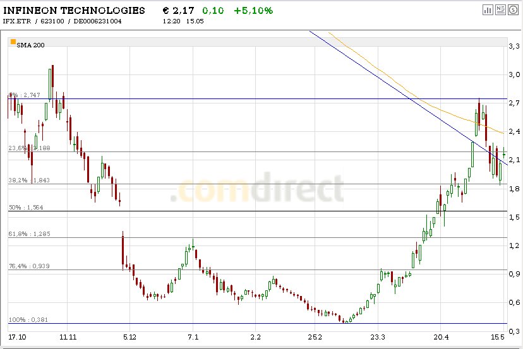Click the date axis label 15.5
The width and height of the screenshot is (523, 349).
coord(498,337)
